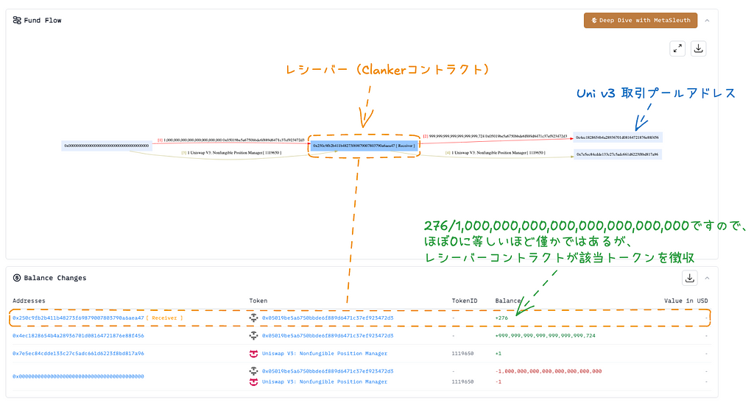Open Deep Dive with MetaSleuth
Screen dimensions: 754x405
[640, 21]
